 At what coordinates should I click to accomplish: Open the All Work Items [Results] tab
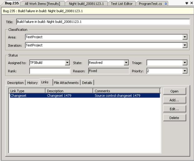[x=42, y=4]
